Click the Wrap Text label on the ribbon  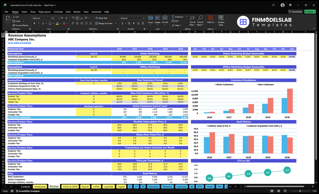point(103,18)
